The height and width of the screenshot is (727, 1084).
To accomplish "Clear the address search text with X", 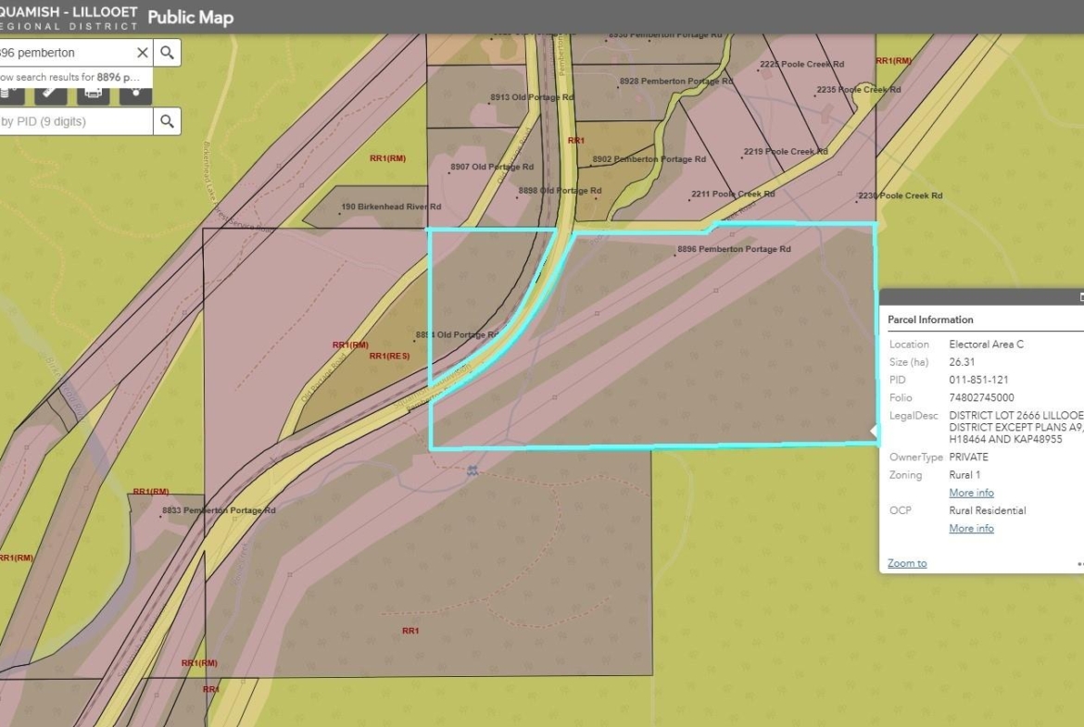I will [142, 53].
